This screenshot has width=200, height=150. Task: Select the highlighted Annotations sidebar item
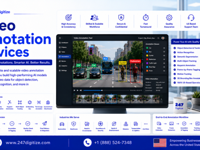[64, 57]
